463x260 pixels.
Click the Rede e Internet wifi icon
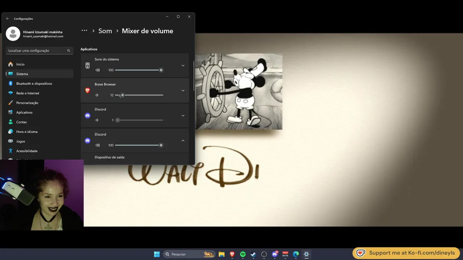point(10,93)
